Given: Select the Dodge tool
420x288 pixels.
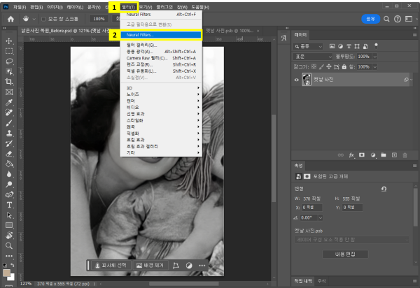Looking at the screenshot, I should (x=9, y=185).
